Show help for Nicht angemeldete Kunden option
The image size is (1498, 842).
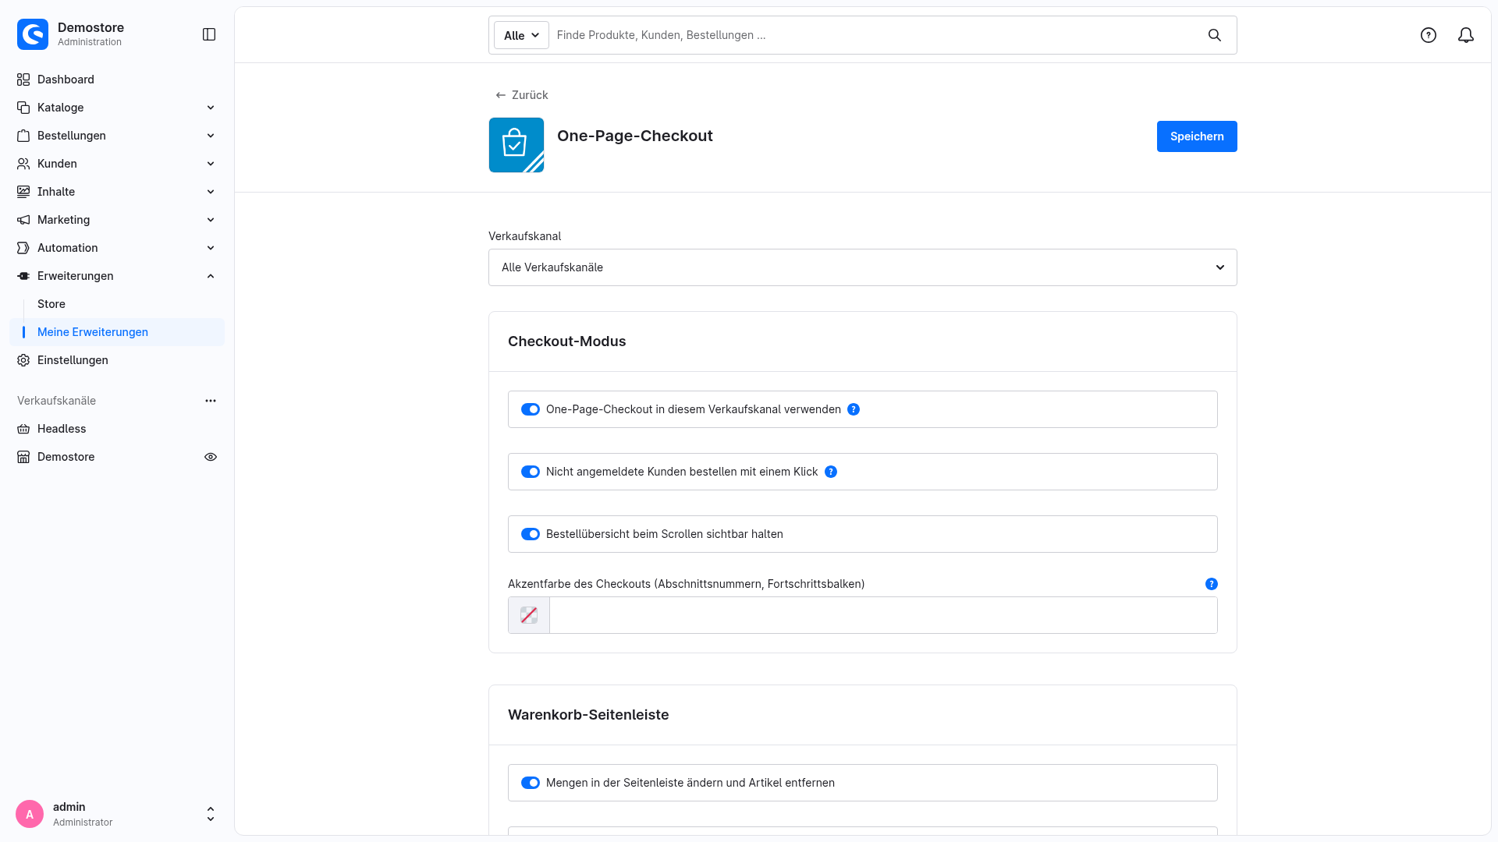click(831, 472)
